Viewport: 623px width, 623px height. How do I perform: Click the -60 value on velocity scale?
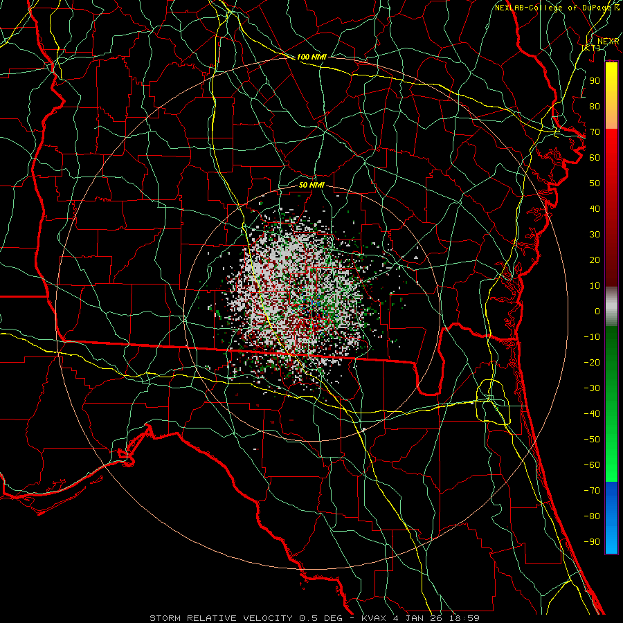tap(592, 465)
